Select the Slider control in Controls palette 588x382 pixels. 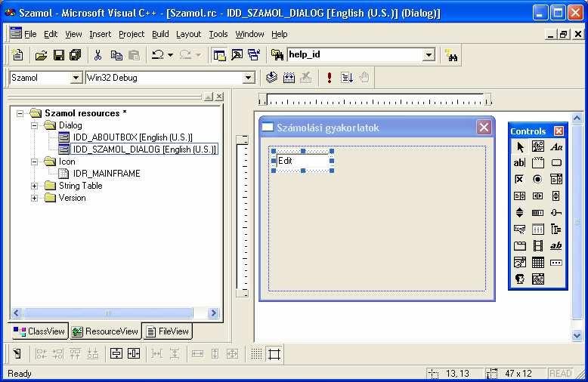tap(556, 212)
